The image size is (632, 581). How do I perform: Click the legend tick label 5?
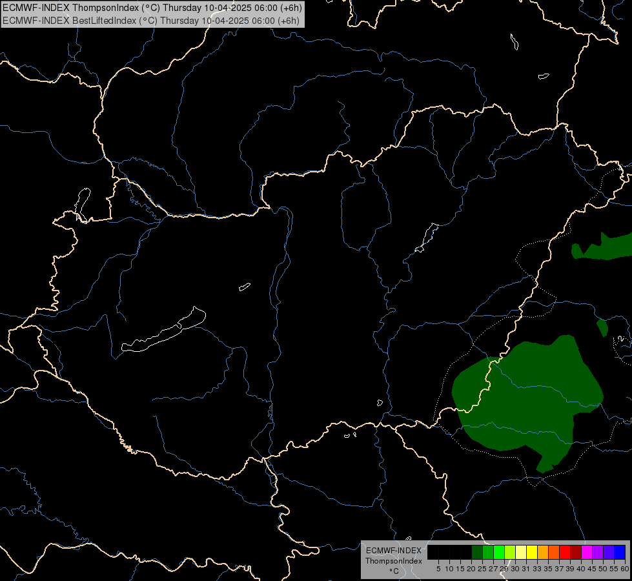(438, 569)
